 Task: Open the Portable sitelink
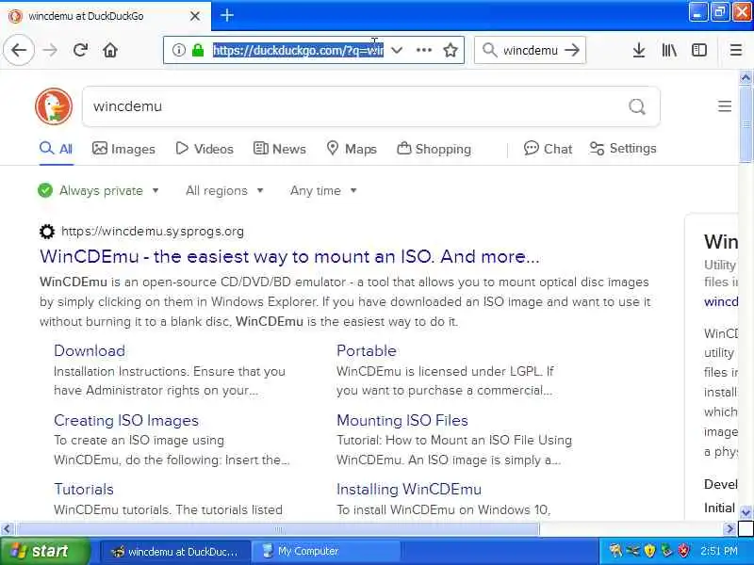(367, 350)
